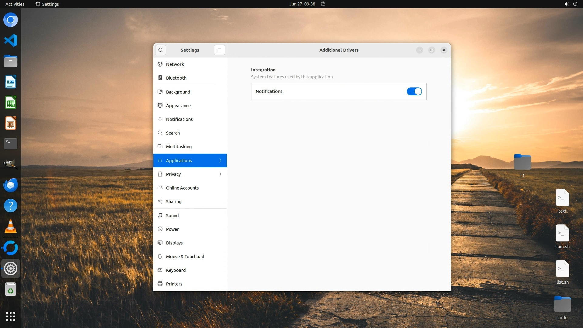This screenshot has height=328, width=583.
Task: Open the Settings hamburger menu
Action: pyautogui.click(x=220, y=50)
